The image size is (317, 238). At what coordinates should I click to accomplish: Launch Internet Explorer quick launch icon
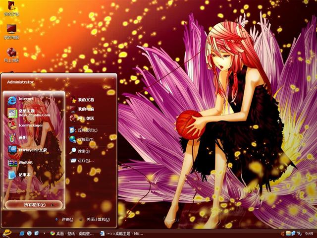[x=22, y=234]
